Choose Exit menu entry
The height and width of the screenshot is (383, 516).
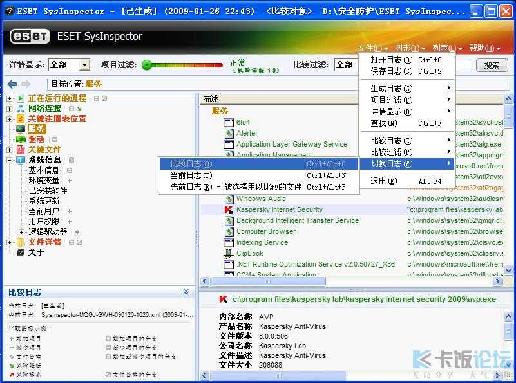click(406, 181)
